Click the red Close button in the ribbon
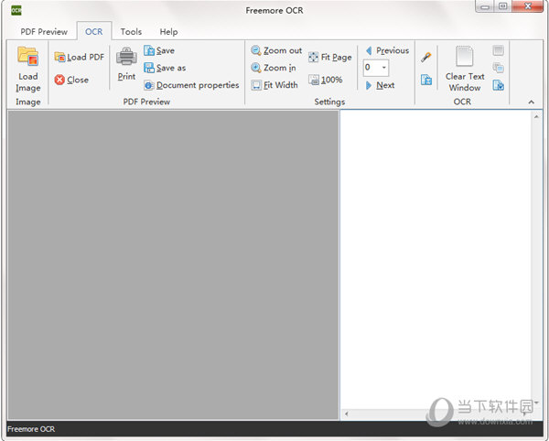The image size is (549, 441). 71,80
